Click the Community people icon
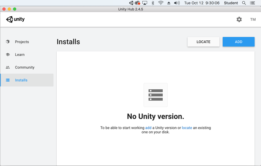The height and width of the screenshot is (166, 261). coord(8,67)
